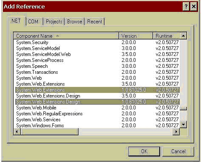
Task: Click the horizontal scrollbar right arrow
Action: pos(176,132)
